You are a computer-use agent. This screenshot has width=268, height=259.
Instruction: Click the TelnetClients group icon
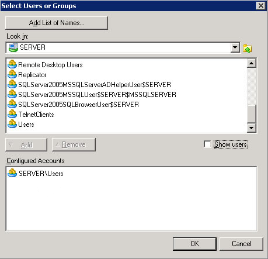(12, 114)
